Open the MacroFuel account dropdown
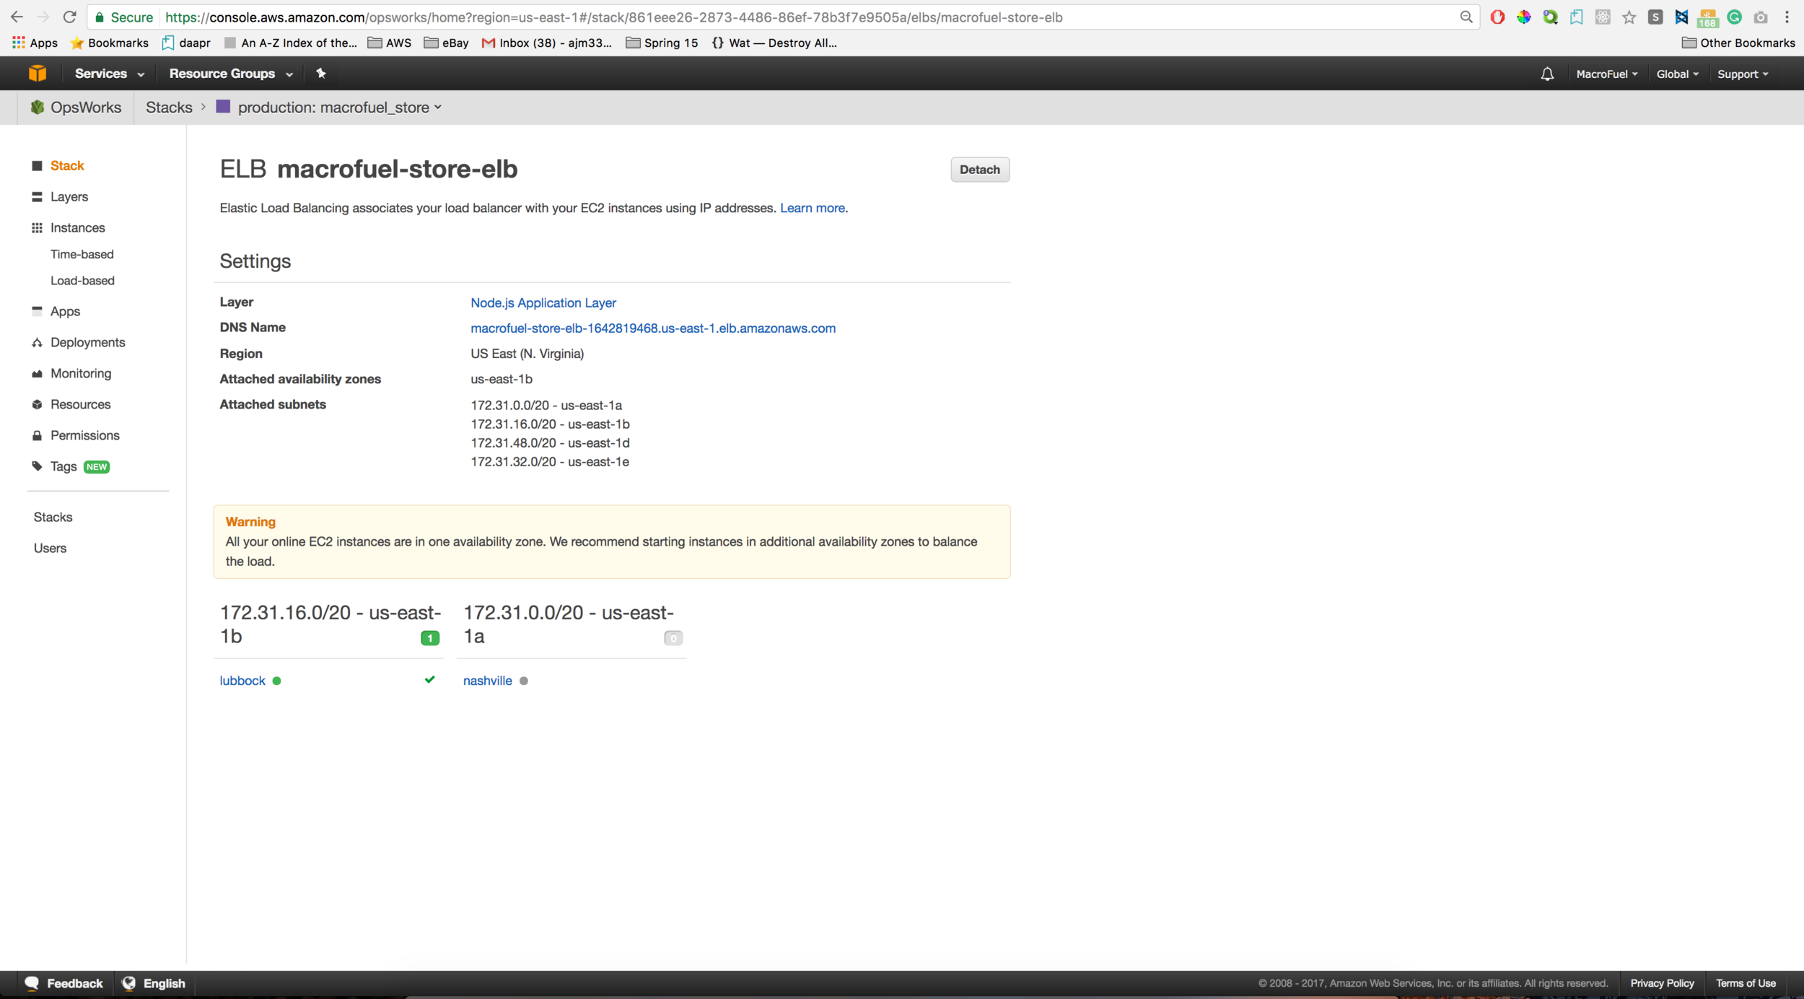 click(1607, 74)
